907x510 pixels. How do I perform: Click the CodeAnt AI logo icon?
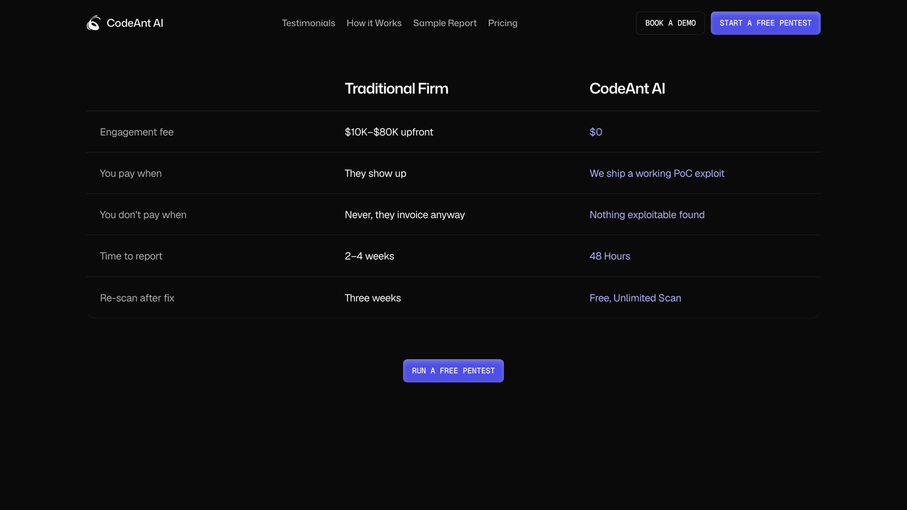94,23
